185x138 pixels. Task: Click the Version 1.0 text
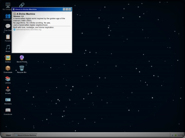(18, 16)
